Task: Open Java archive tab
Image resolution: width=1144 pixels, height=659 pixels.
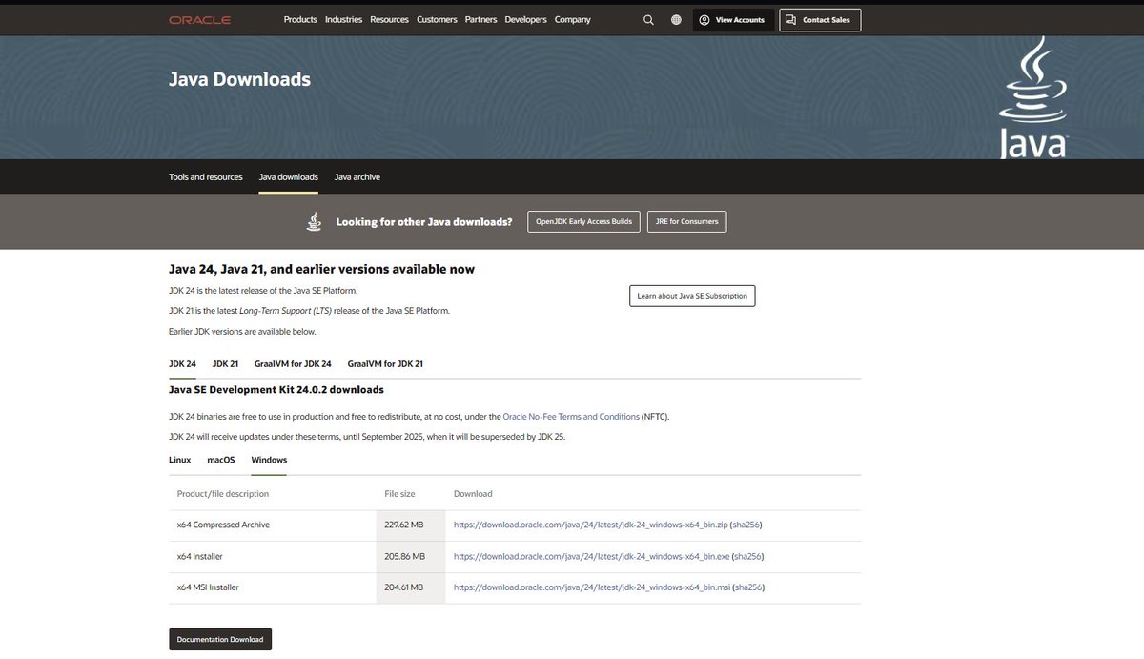Action: tap(357, 177)
